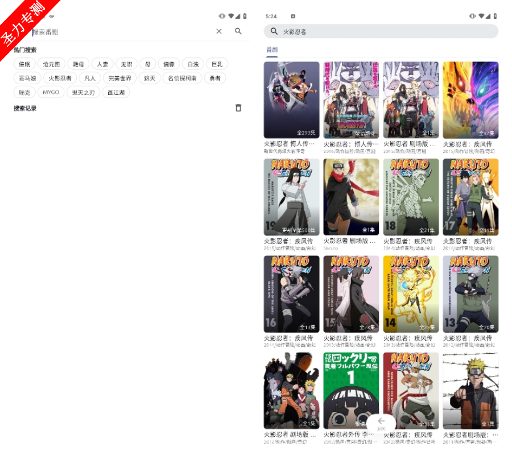
Task: Clear the search box with the X icon
Action: click(219, 31)
